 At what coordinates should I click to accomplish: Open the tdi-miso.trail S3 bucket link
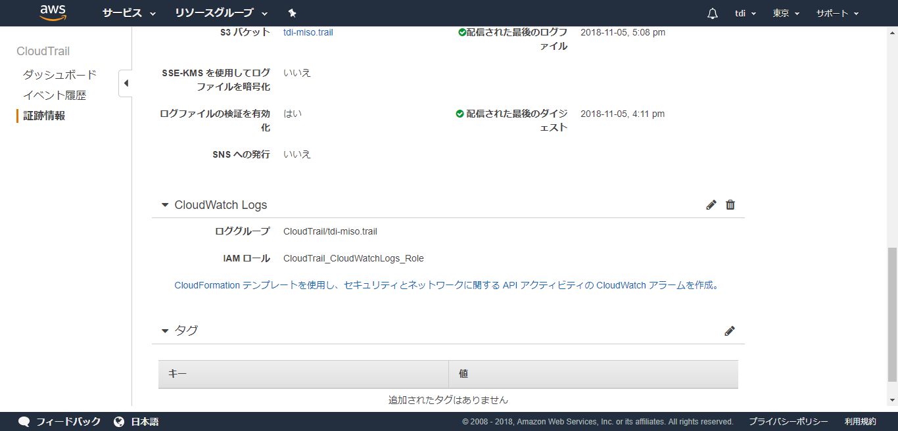click(308, 32)
